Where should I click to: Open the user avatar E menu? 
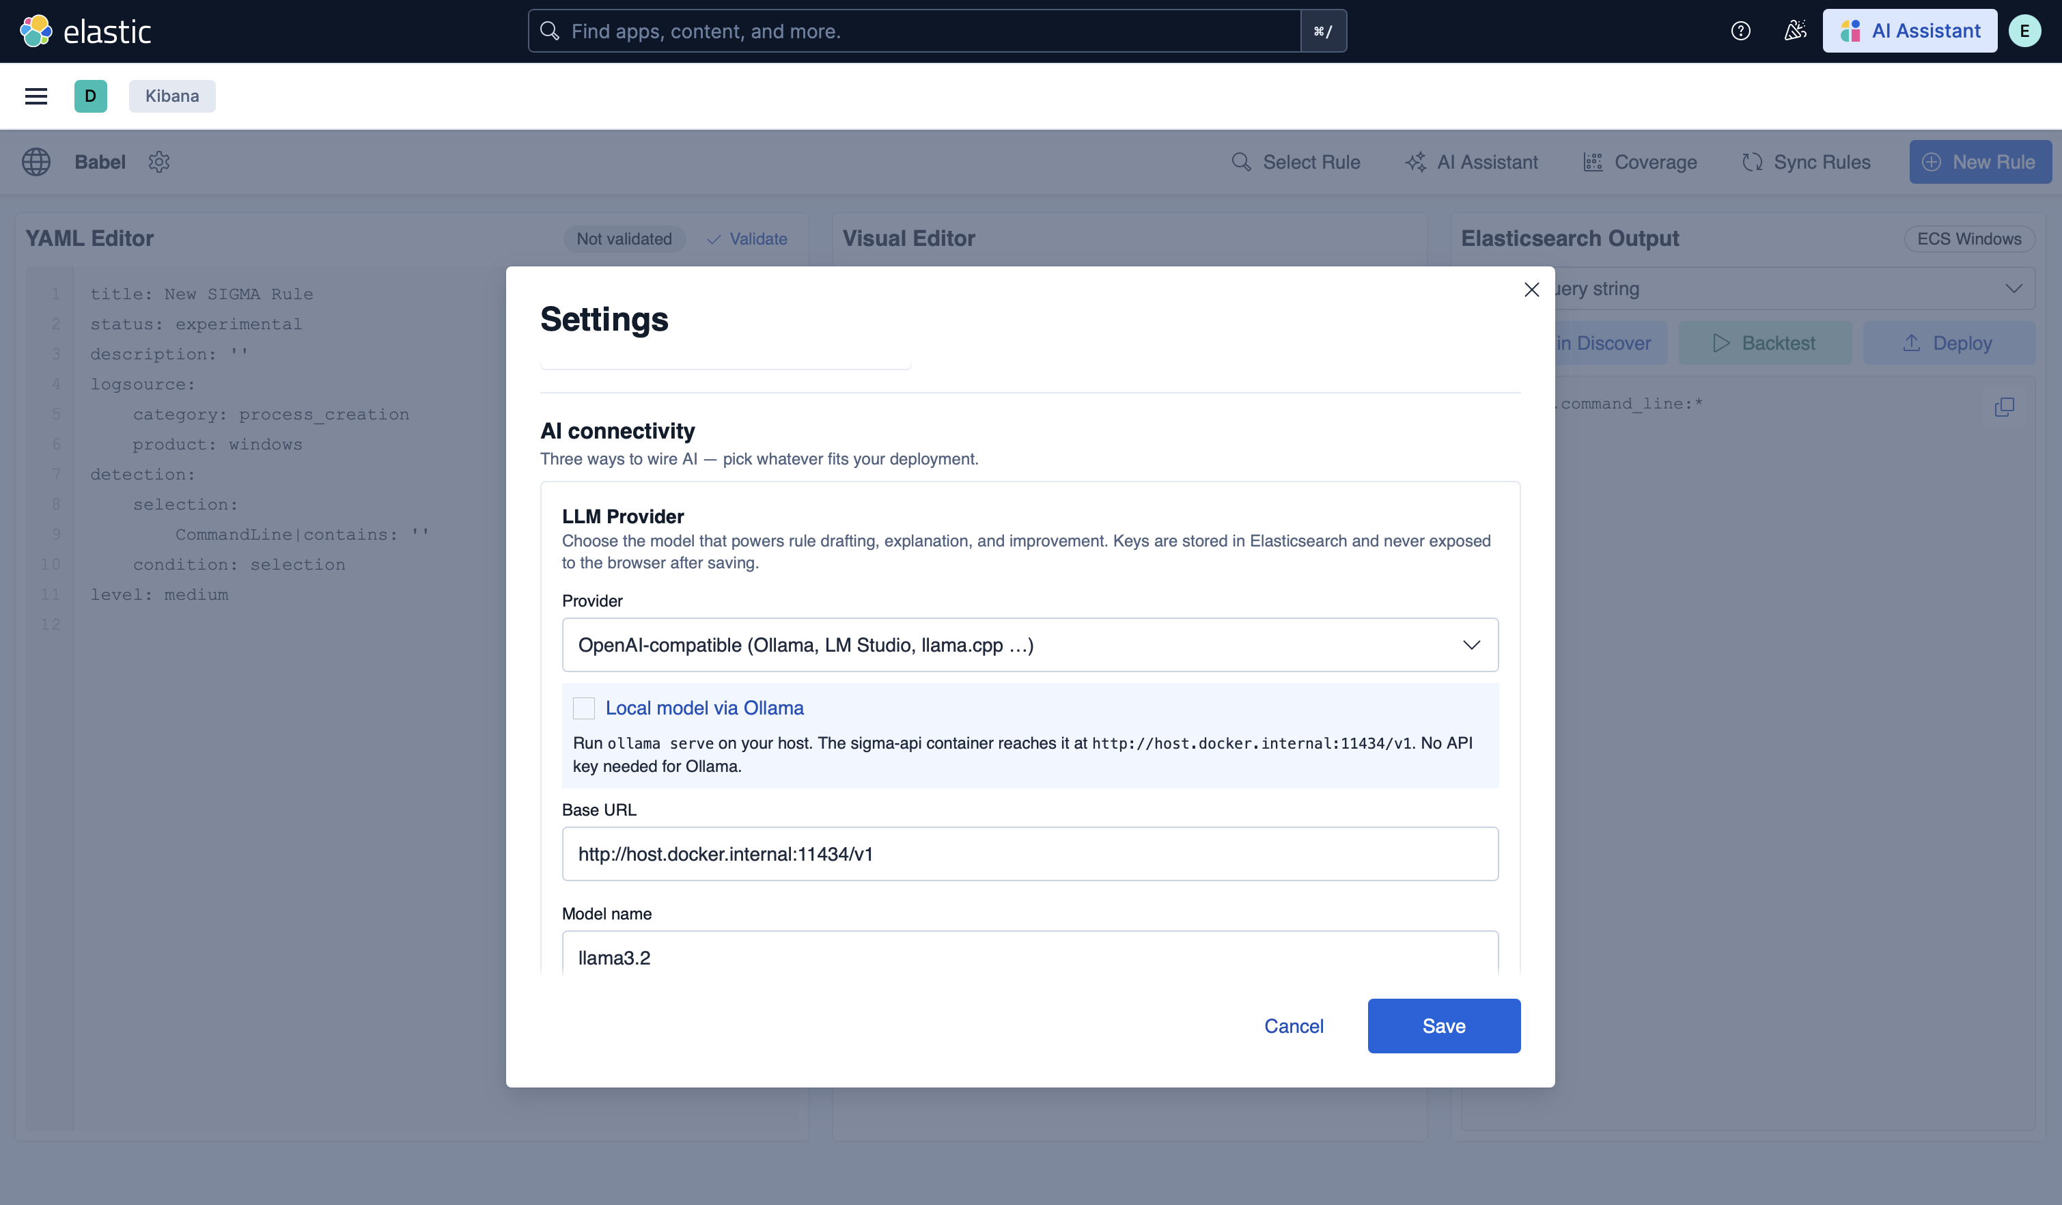[2024, 31]
